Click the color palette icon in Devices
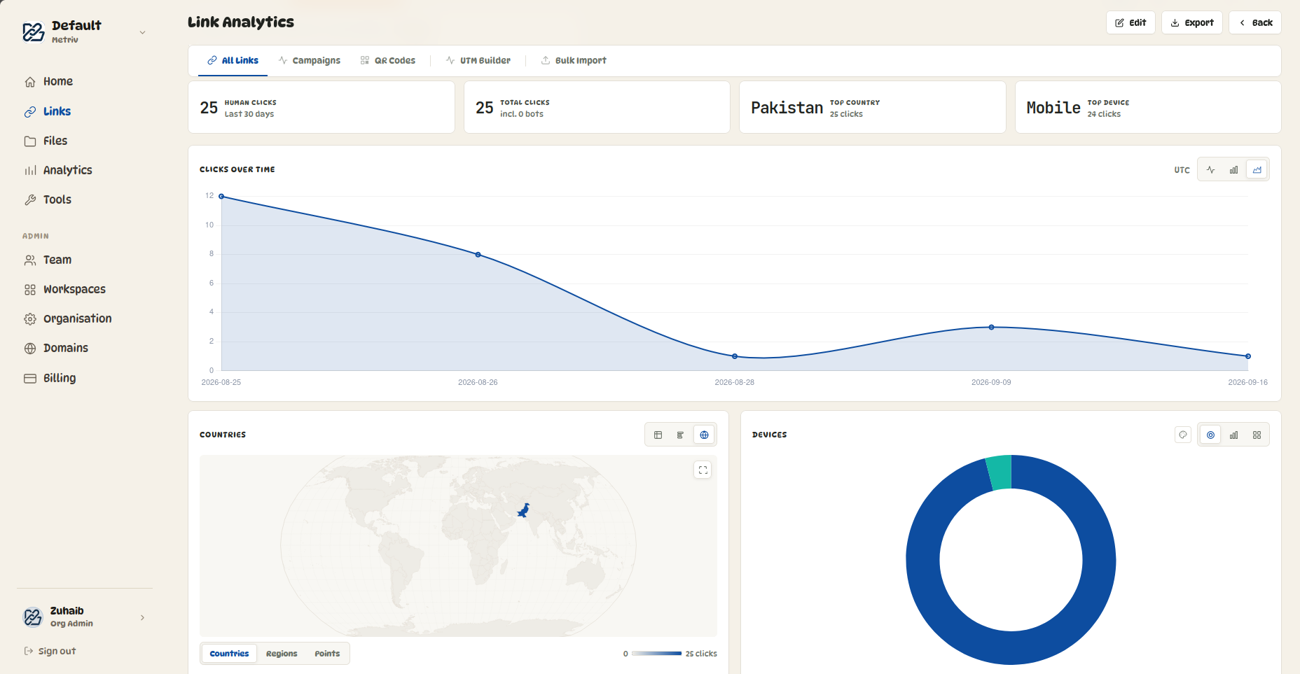The height and width of the screenshot is (674, 1300). click(x=1183, y=435)
